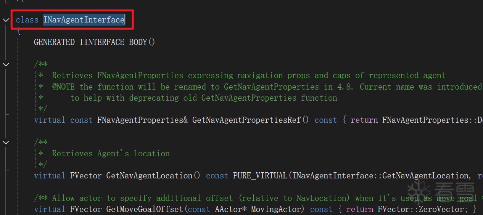483x215 pixels.
Task: Click the virtual keyword before GetMoveGoalOffset
Action: pyautogui.click(x=50, y=209)
